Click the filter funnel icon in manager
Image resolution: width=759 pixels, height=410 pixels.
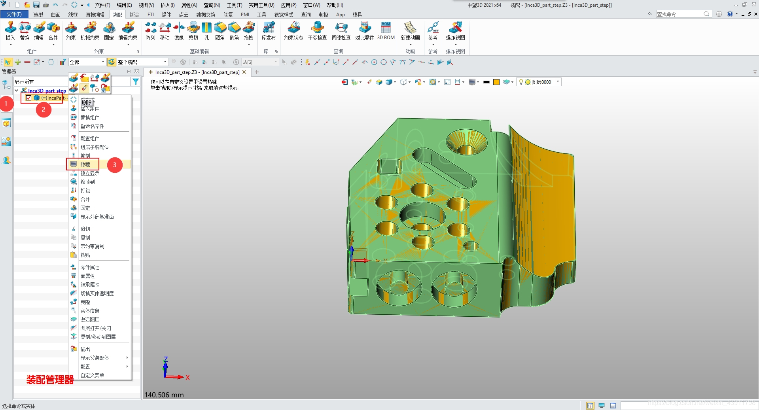pos(136,82)
